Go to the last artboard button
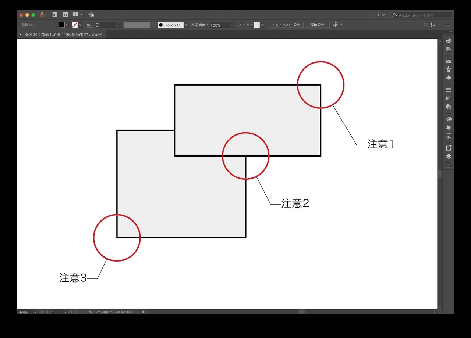 (77, 312)
